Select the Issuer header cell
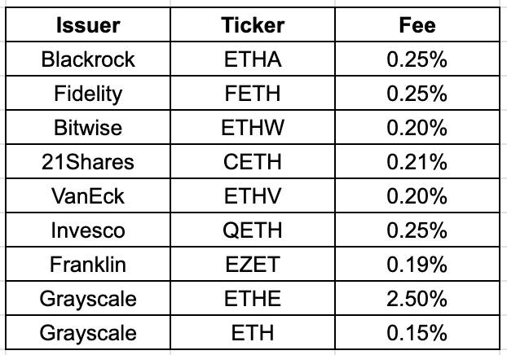 [88, 24]
